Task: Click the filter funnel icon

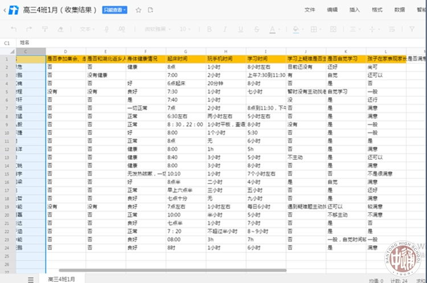Action: click(x=410, y=29)
